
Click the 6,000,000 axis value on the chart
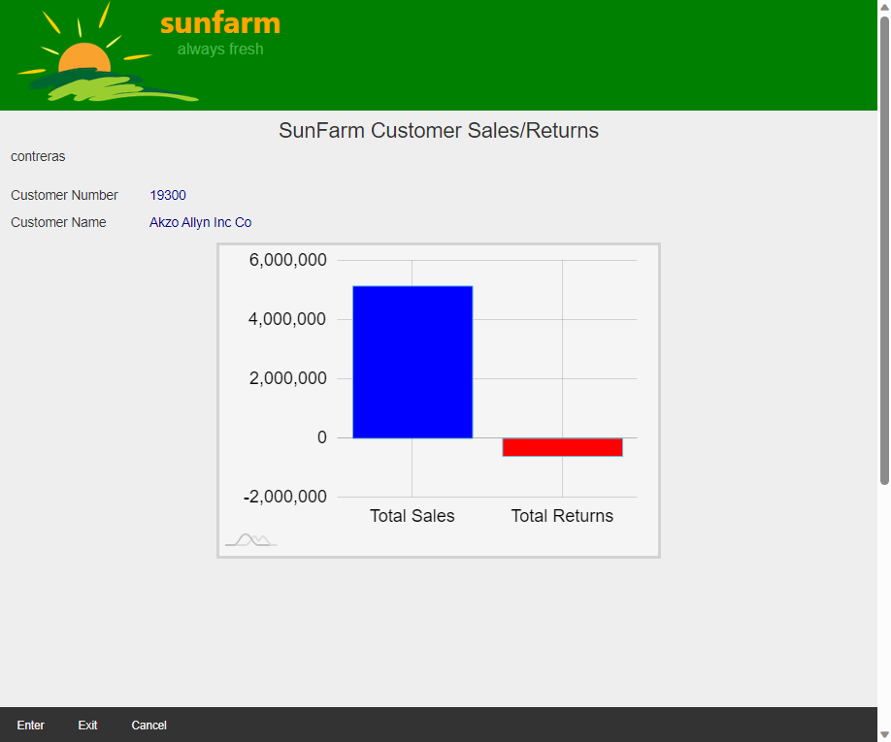[284, 259]
